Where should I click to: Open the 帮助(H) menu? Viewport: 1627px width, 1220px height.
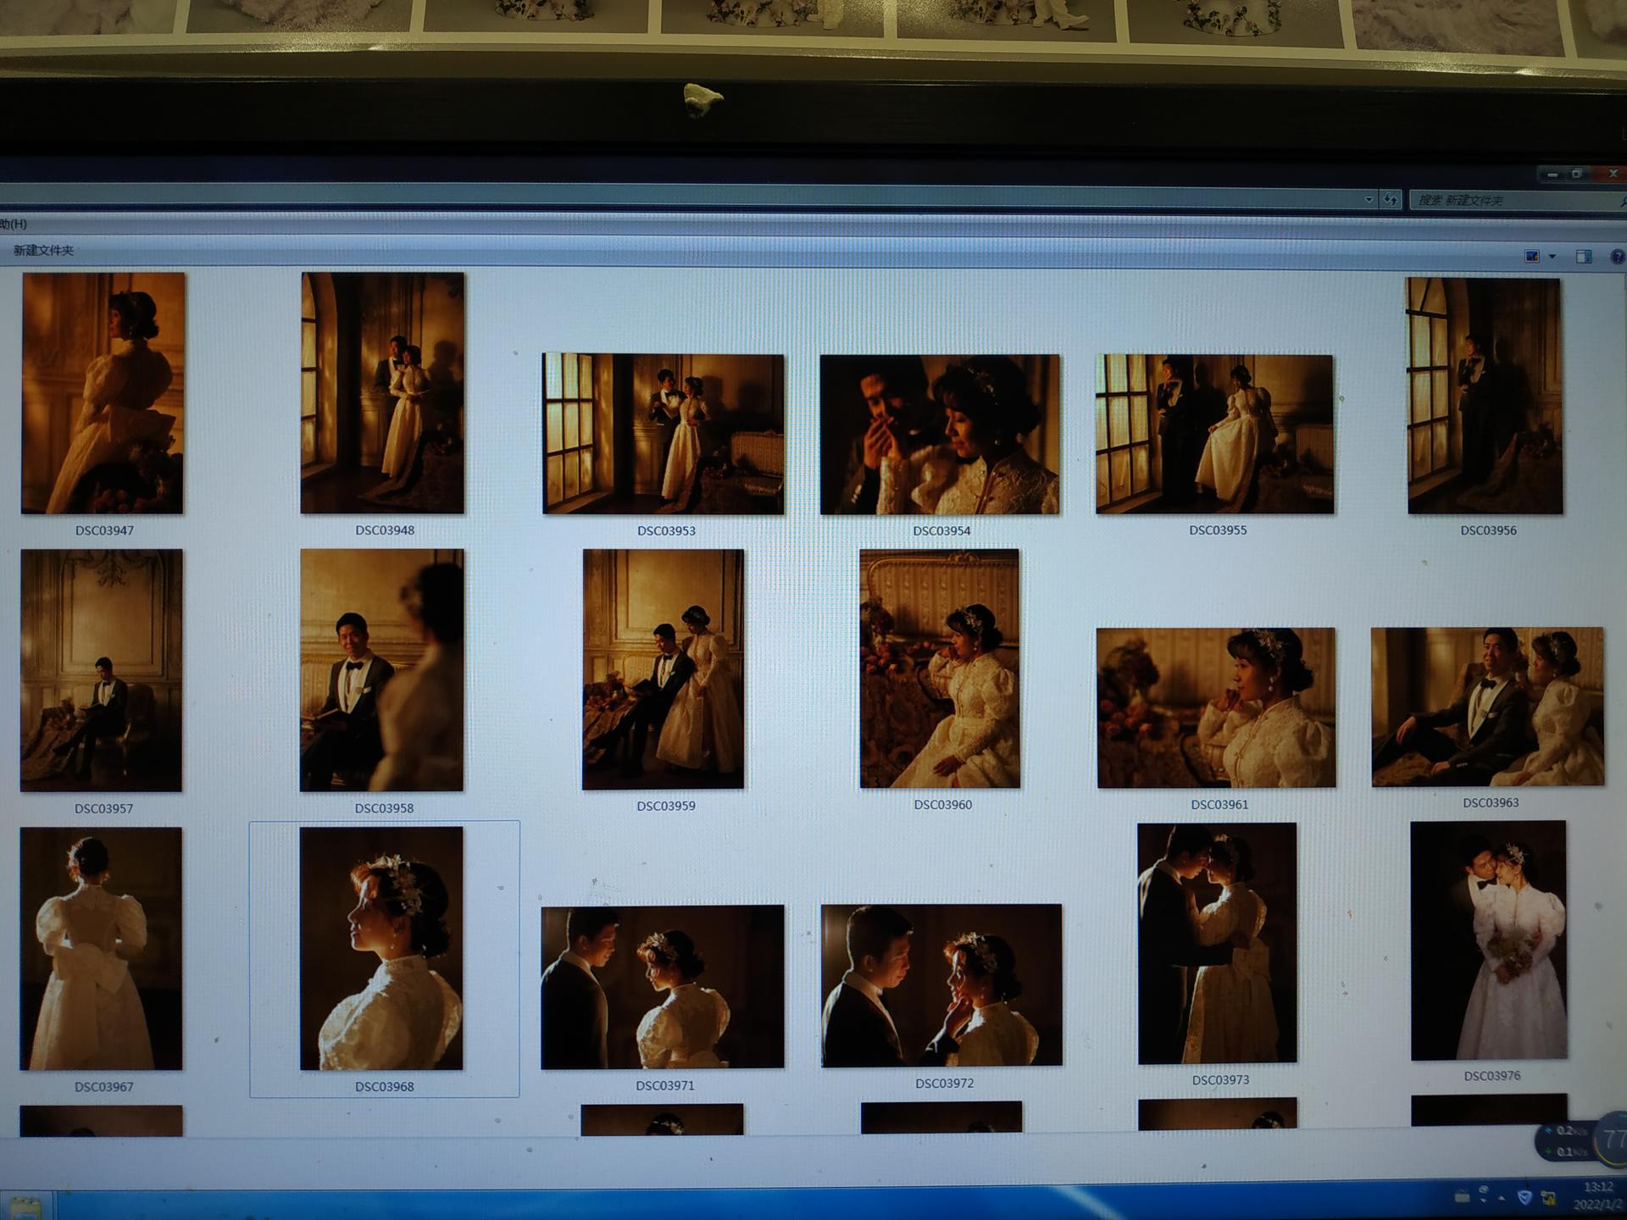pos(14,224)
